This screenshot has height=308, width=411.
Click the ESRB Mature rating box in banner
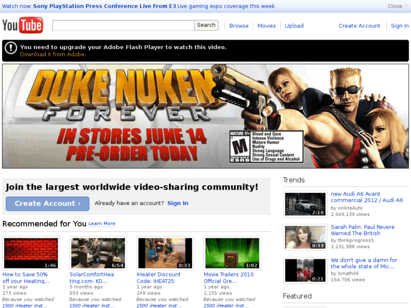coord(266,147)
